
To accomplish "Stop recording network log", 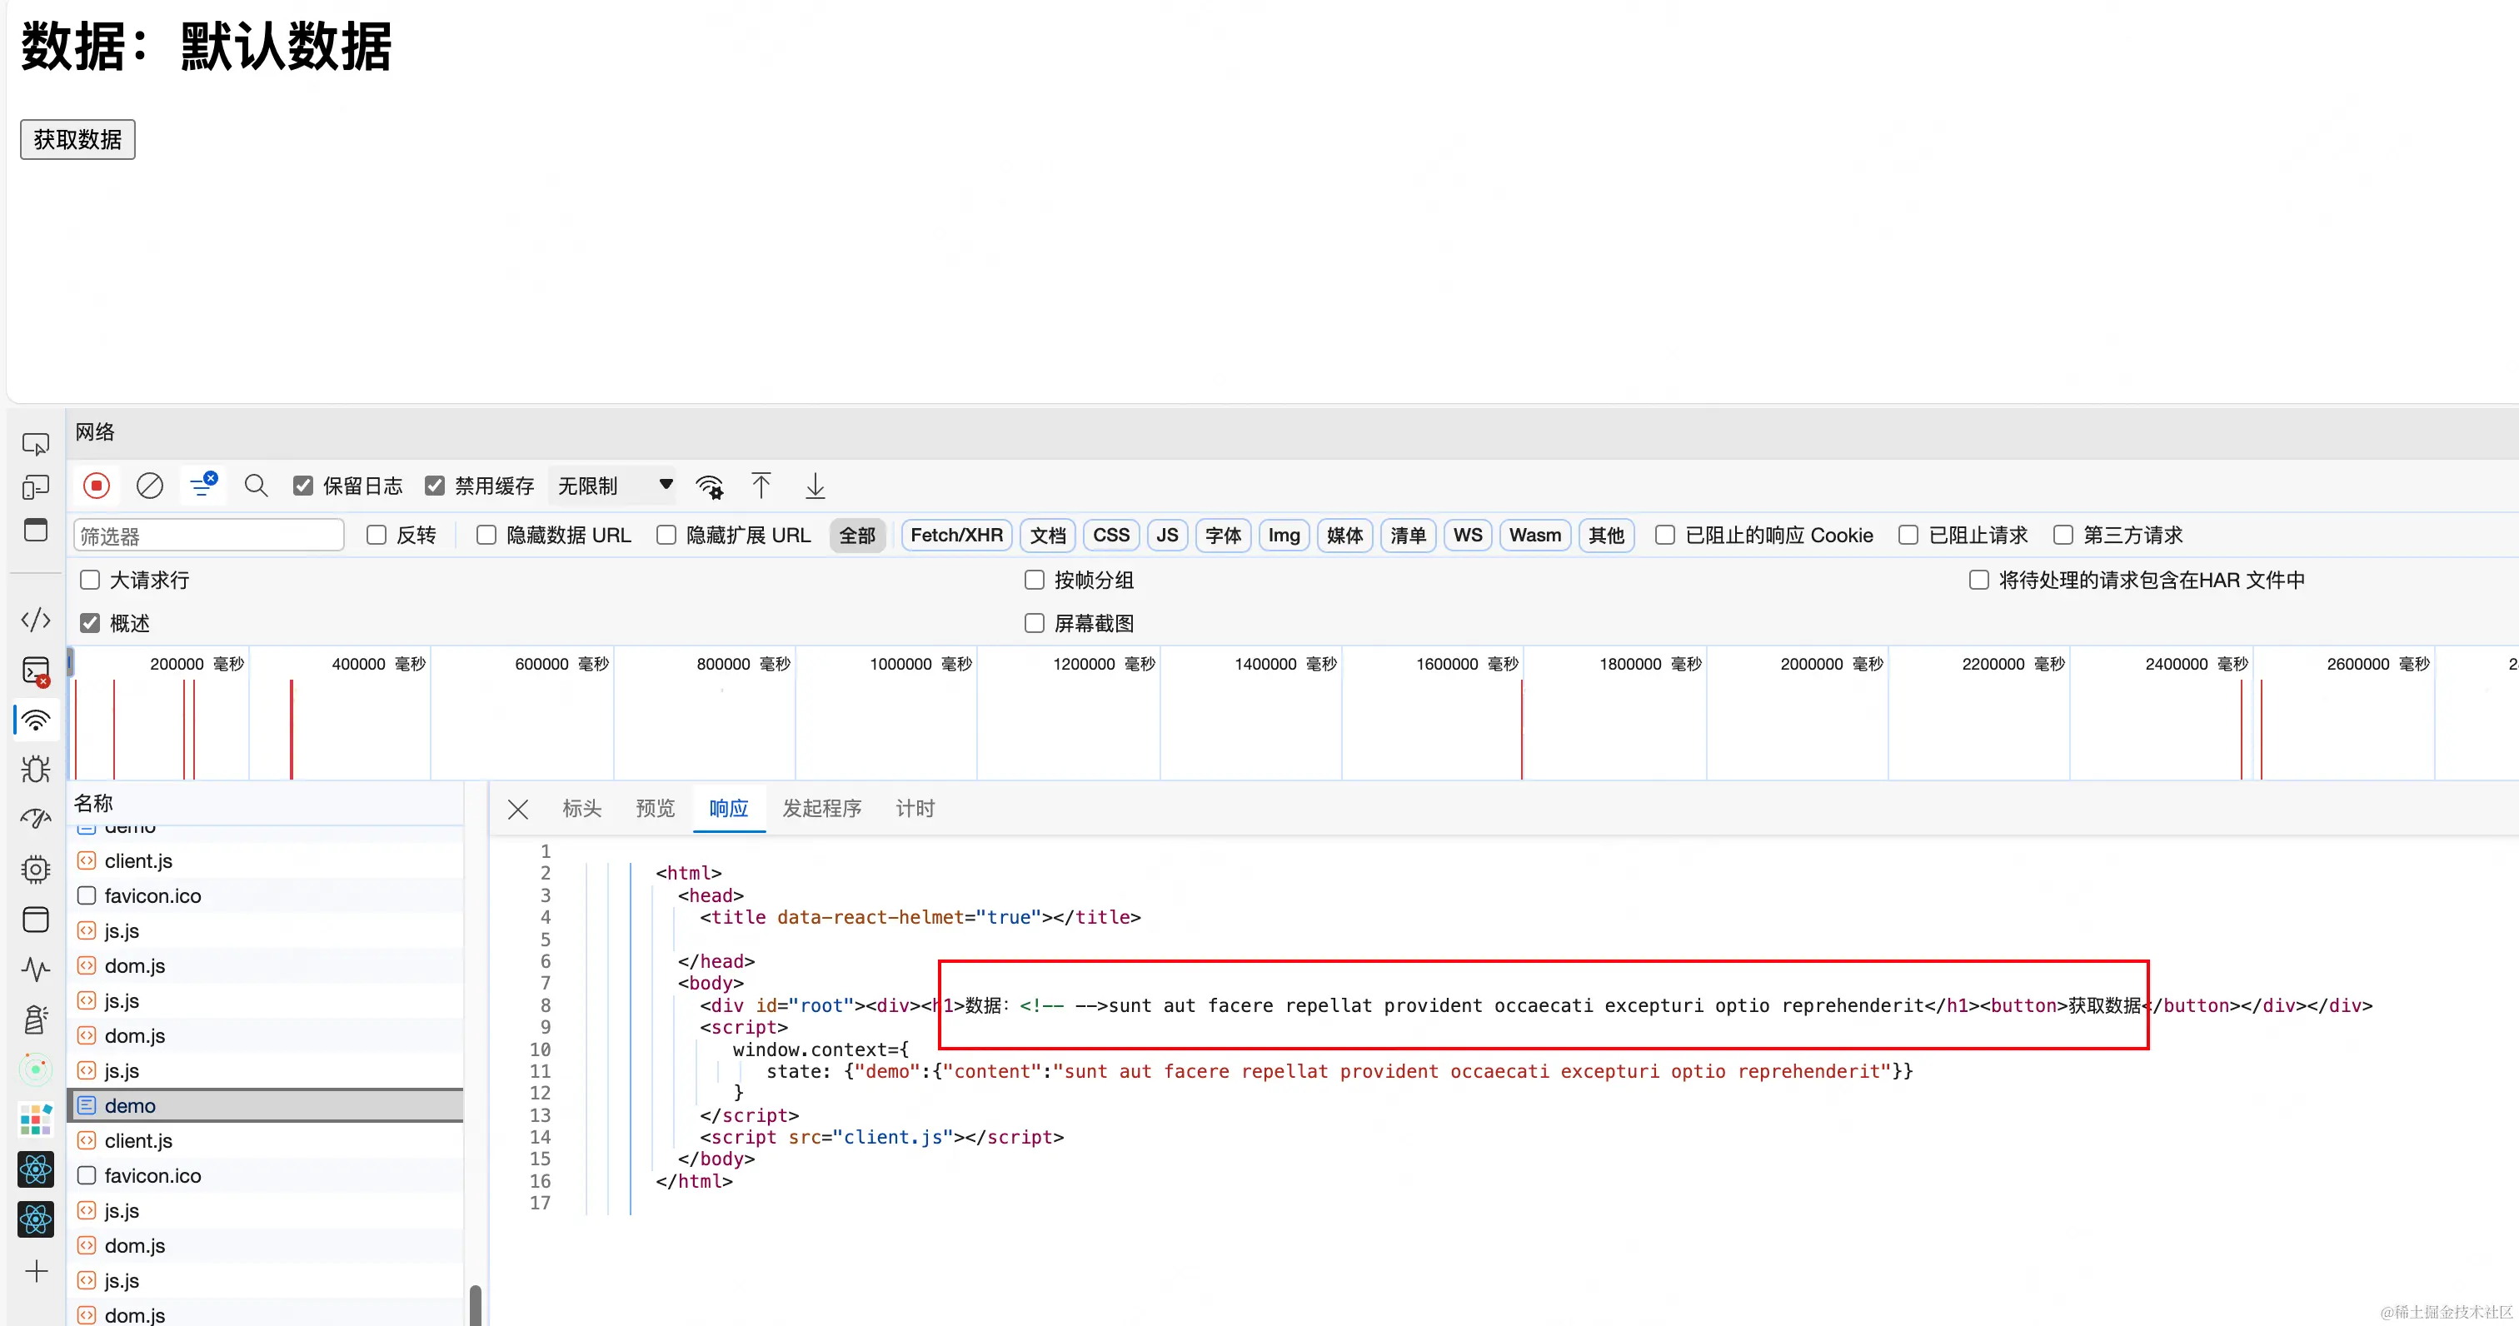I will pyautogui.click(x=96, y=486).
